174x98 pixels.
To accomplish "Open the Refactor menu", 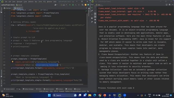I will tap(31, 2).
